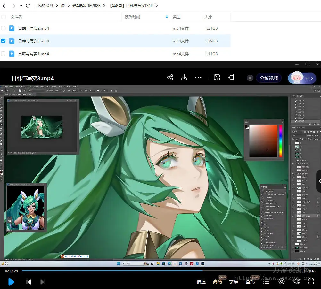The image size is (321, 289).
Task: Refresh the file list
Action: (28, 6)
